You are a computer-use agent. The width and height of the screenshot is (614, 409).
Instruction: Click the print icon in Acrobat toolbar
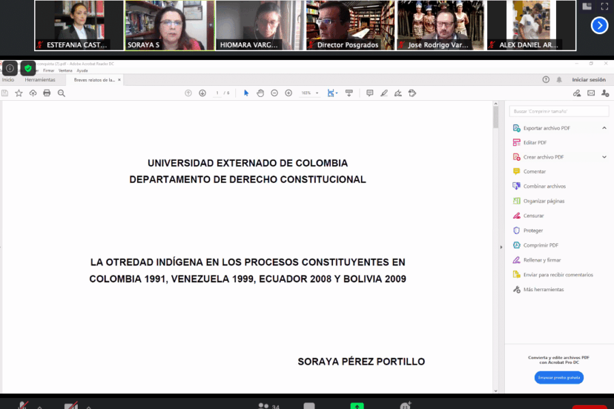pyautogui.click(x=47, y=93)
